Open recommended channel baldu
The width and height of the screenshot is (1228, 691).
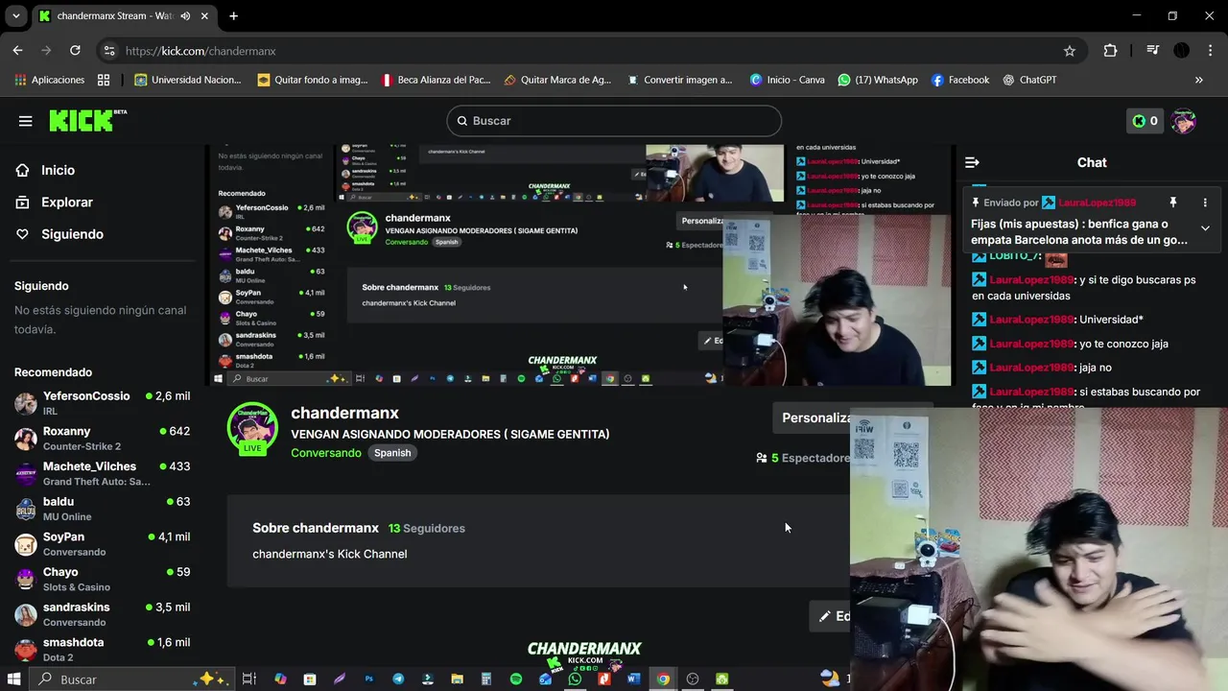[103, 509]
